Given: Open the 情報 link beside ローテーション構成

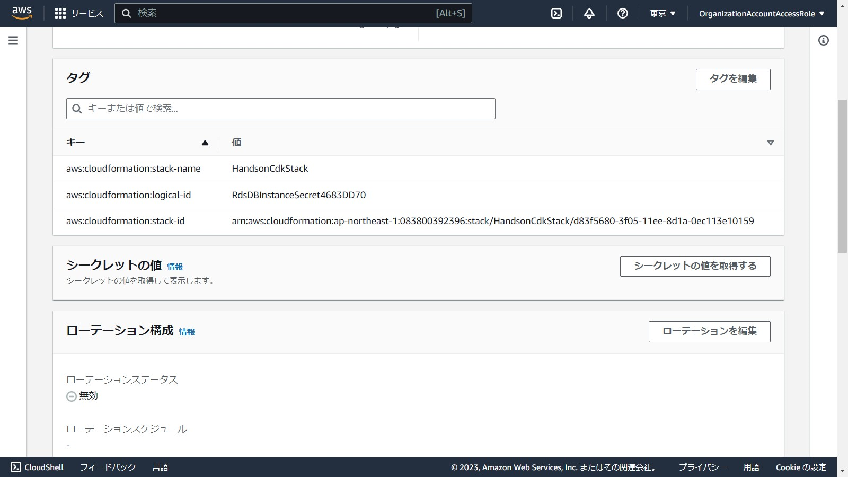Looking at the screenshot, I should (187, 332).
